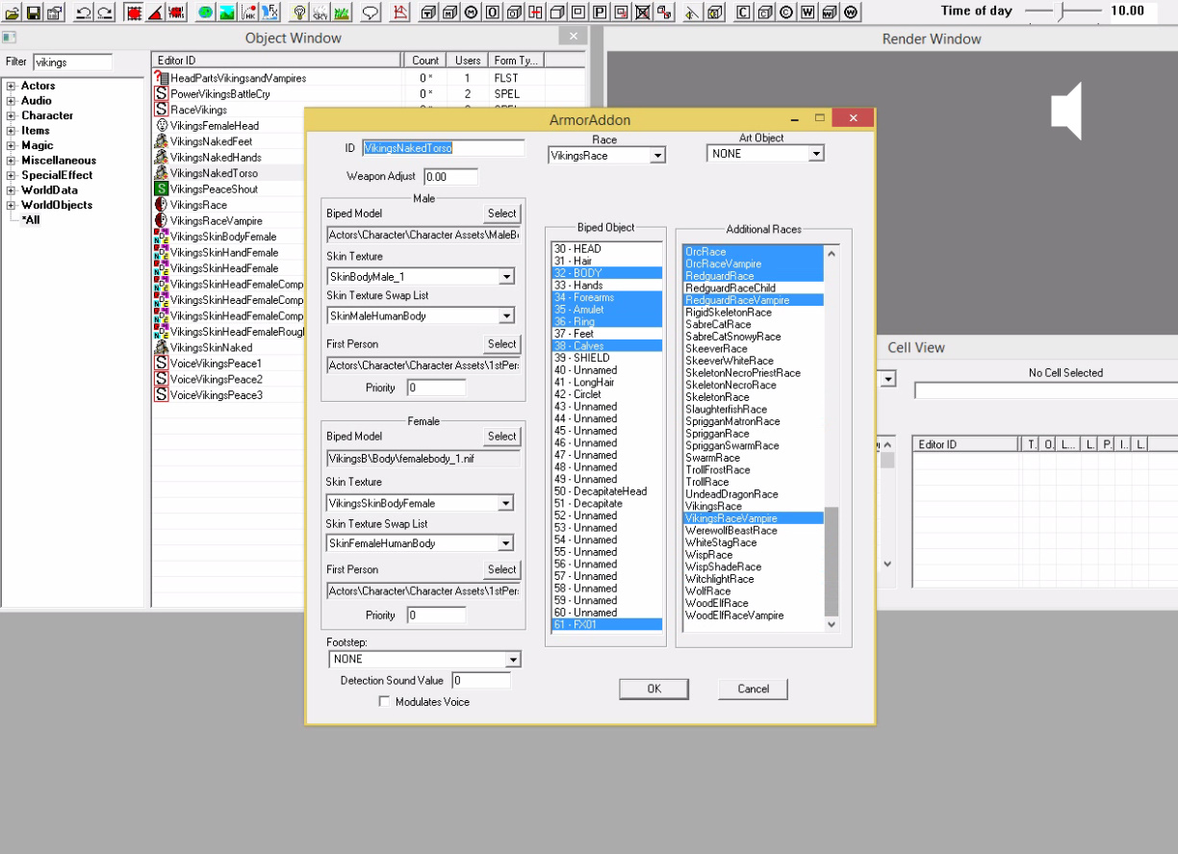1178x854 pixels.
Task: Click the cube with T toolbar icon
Action: coord(428,13)
